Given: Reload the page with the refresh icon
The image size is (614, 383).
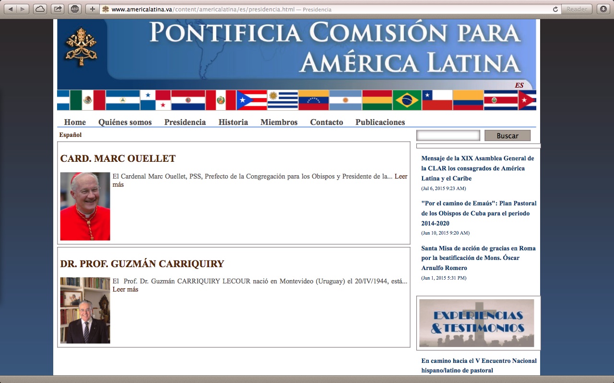Looking at the screenshot, I should coord(555,9).
